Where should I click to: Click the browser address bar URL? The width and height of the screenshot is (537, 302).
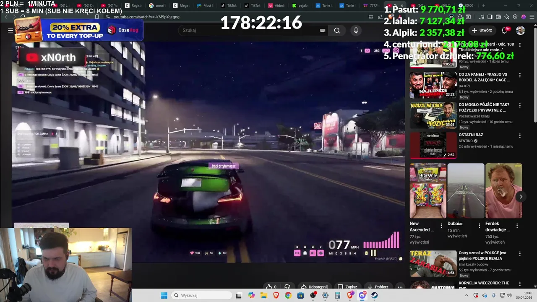147,17
